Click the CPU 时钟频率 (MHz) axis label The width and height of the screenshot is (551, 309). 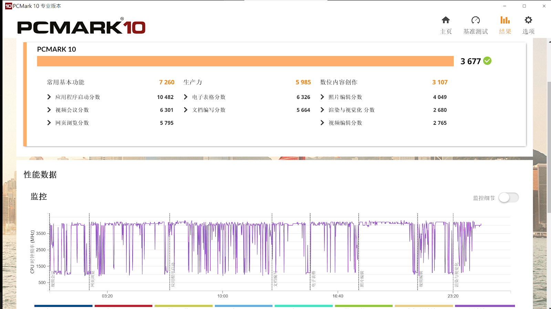(x=32, y=252)
